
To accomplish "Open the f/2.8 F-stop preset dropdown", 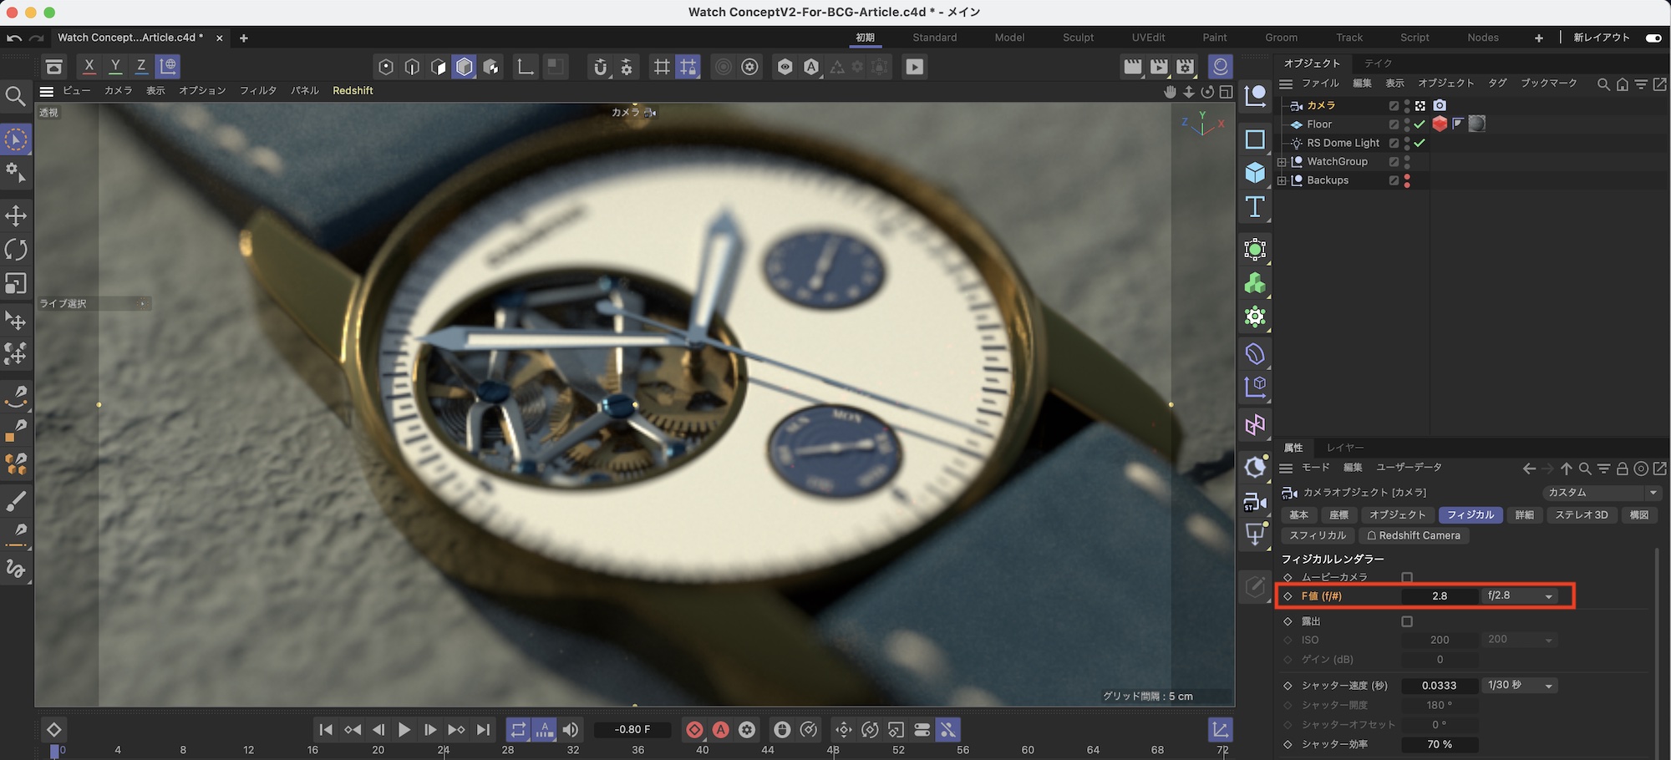I will (1520, 596).
